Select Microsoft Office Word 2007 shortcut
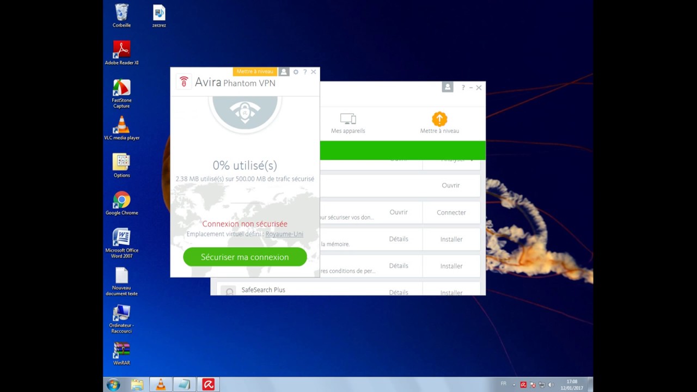Viewport: 697px width, 392px height. pyautogui.click(x=121, y=243)
